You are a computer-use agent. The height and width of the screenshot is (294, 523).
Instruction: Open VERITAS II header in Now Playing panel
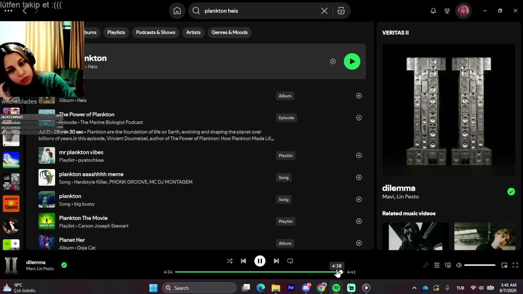click(395, 33)
